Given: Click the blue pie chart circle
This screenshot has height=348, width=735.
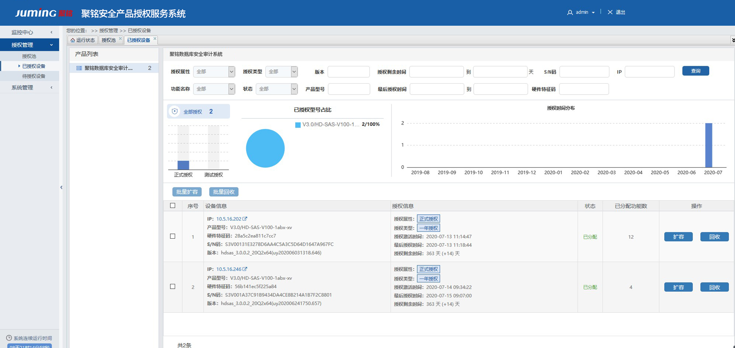Looking at the screenshot, I should 265,148.
